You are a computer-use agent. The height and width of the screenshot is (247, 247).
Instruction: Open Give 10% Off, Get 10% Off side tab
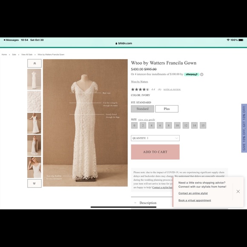tap(244, 128)
